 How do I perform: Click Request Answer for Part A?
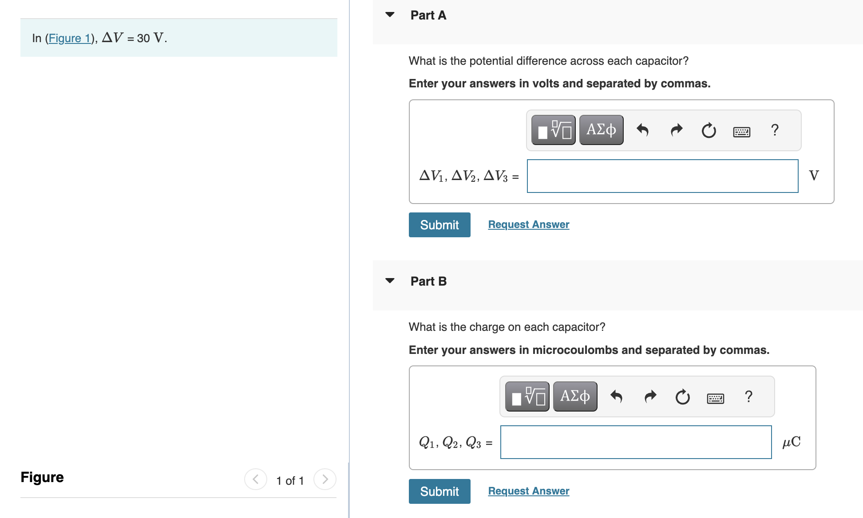tap(528, 224)
